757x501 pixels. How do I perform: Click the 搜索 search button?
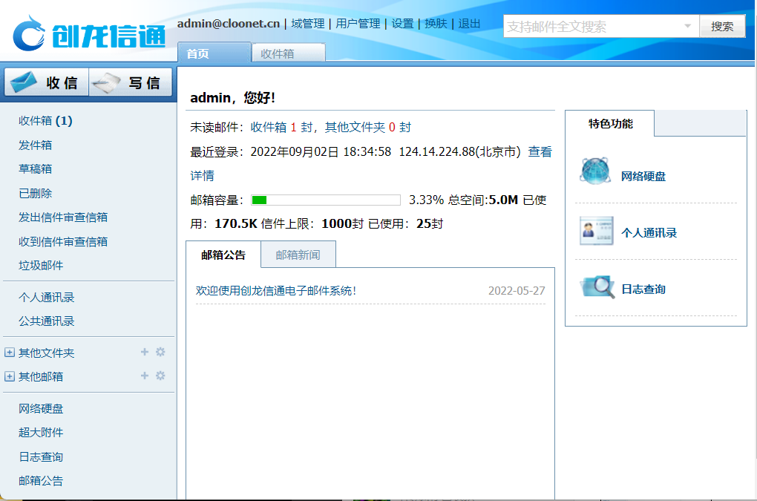pos(722,26)
